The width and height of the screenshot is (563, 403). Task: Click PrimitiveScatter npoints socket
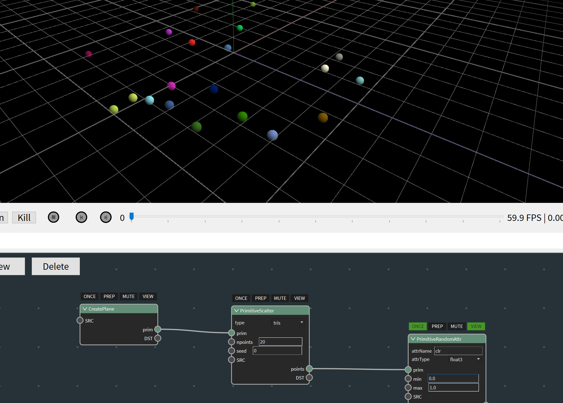[231, 342]
